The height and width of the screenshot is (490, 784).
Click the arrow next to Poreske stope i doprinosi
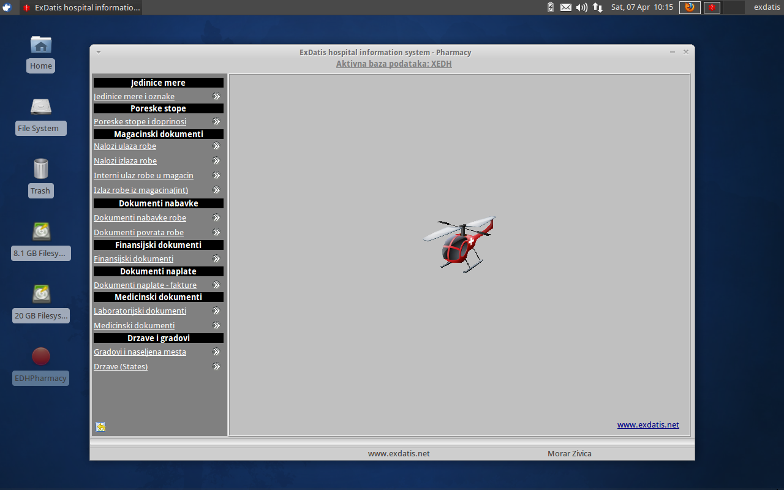point(216,121)
